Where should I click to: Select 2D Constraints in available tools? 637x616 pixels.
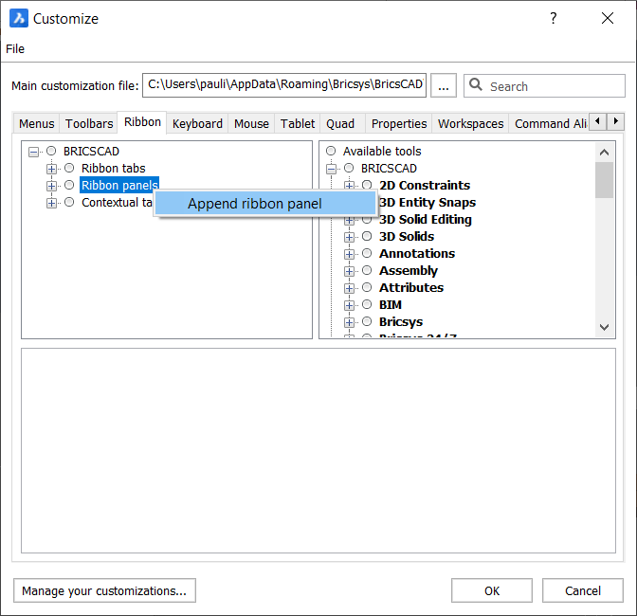(425, 185)
